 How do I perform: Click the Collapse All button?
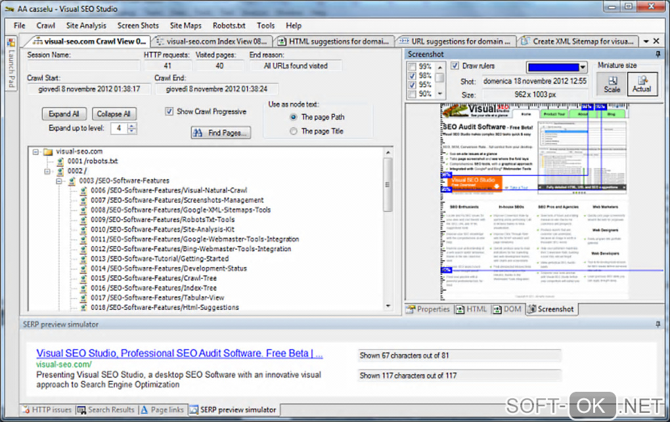(114, 114)
